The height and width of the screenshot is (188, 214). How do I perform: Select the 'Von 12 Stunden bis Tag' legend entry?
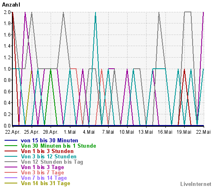point(52,162)
